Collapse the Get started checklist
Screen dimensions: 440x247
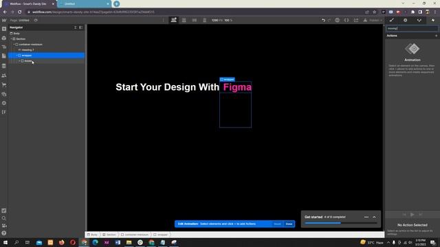coord(374,217)
